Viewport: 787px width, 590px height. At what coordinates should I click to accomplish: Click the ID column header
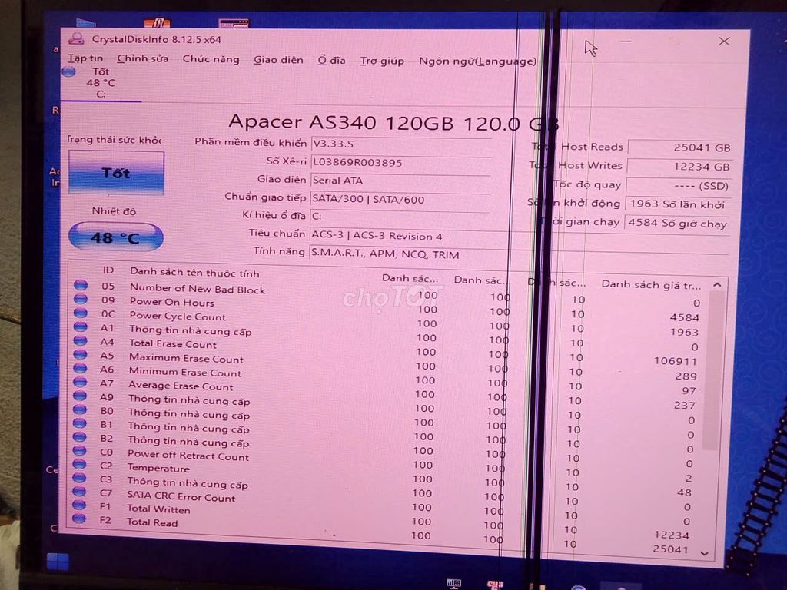pyautogui.click(x=108, y=270)
